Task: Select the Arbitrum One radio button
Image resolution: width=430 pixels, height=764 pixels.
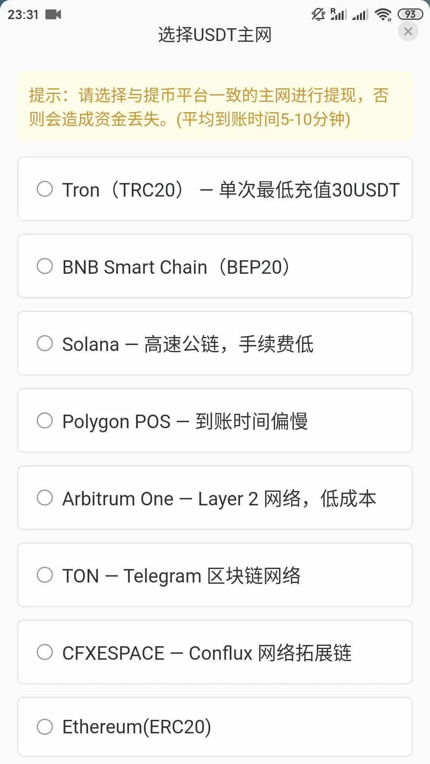Action: [x=45, y=498]
